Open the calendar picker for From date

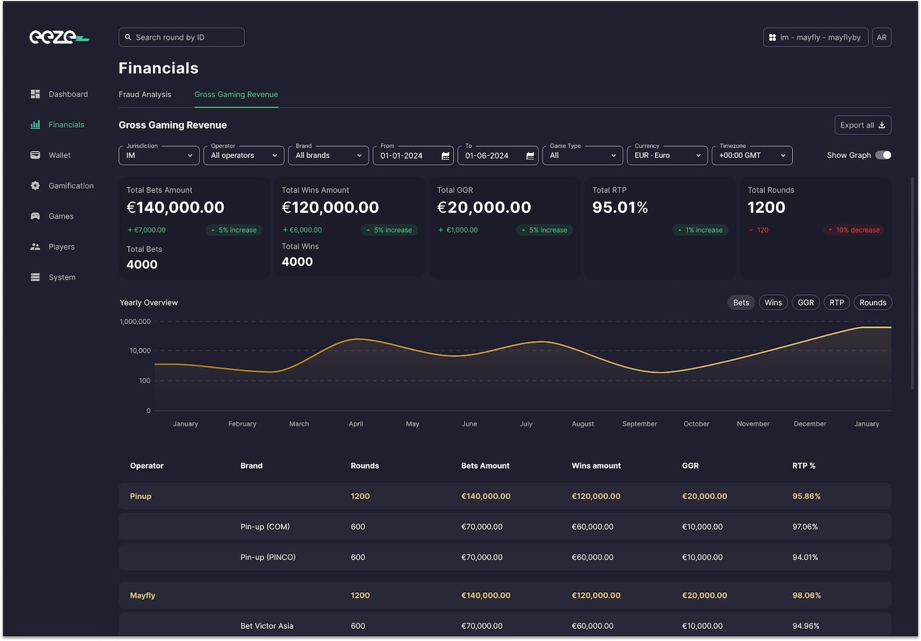[x=445, y=155]
